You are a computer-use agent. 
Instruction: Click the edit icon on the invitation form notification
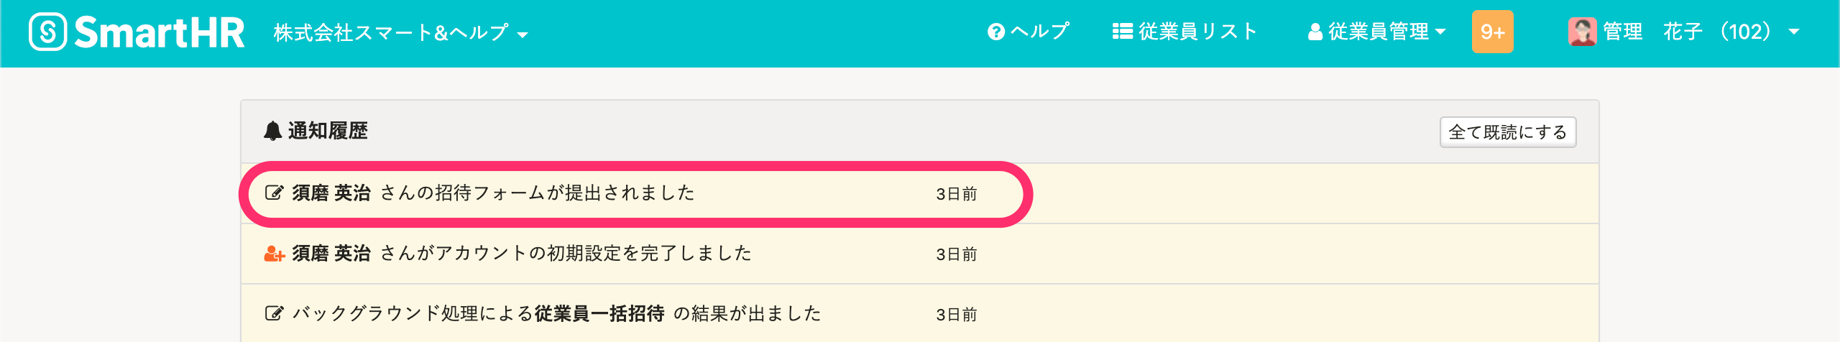pyautogui.click(x=274, y=193)
